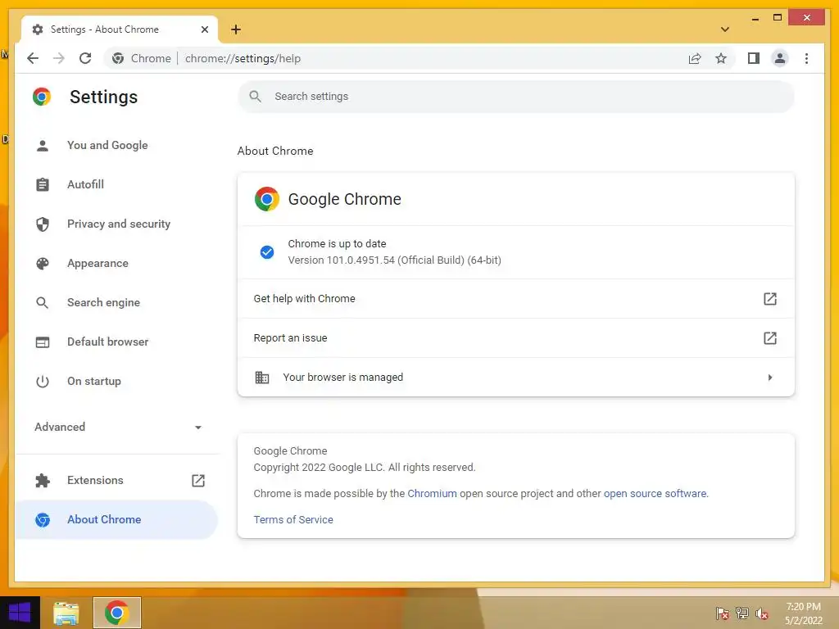
Task: Open Get help with Chrome
Action: pos(516,298)
